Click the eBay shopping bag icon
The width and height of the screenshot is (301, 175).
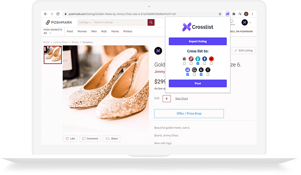point(184,59)
